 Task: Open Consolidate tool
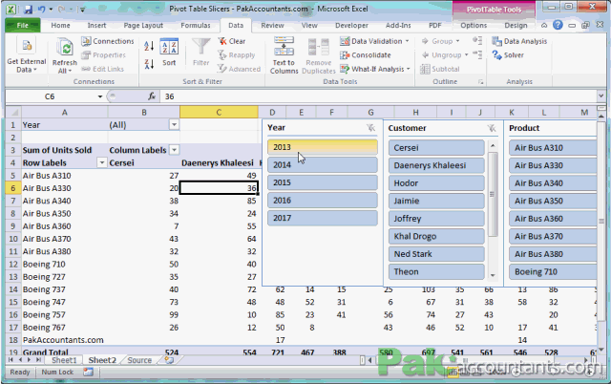point(365,55)
